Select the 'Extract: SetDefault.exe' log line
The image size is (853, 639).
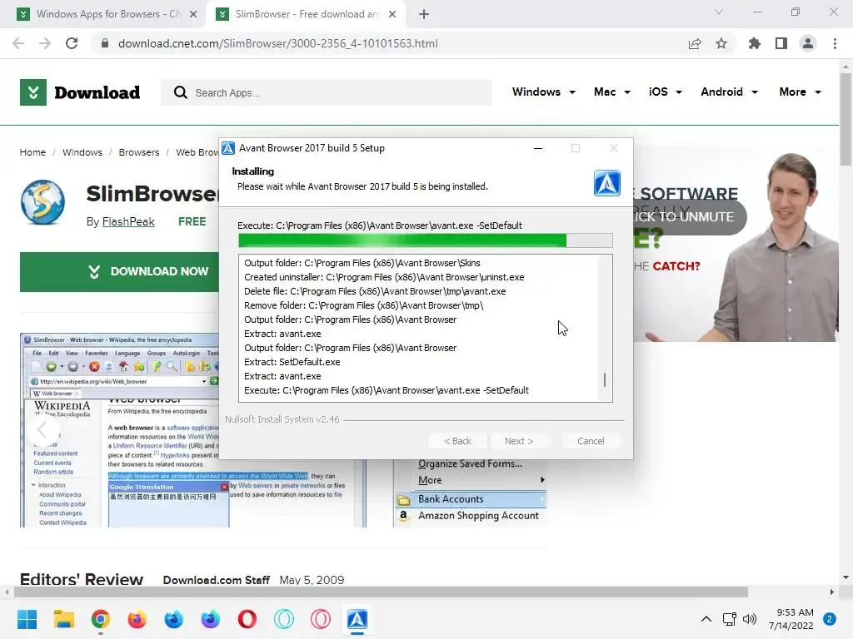(292, 362)
